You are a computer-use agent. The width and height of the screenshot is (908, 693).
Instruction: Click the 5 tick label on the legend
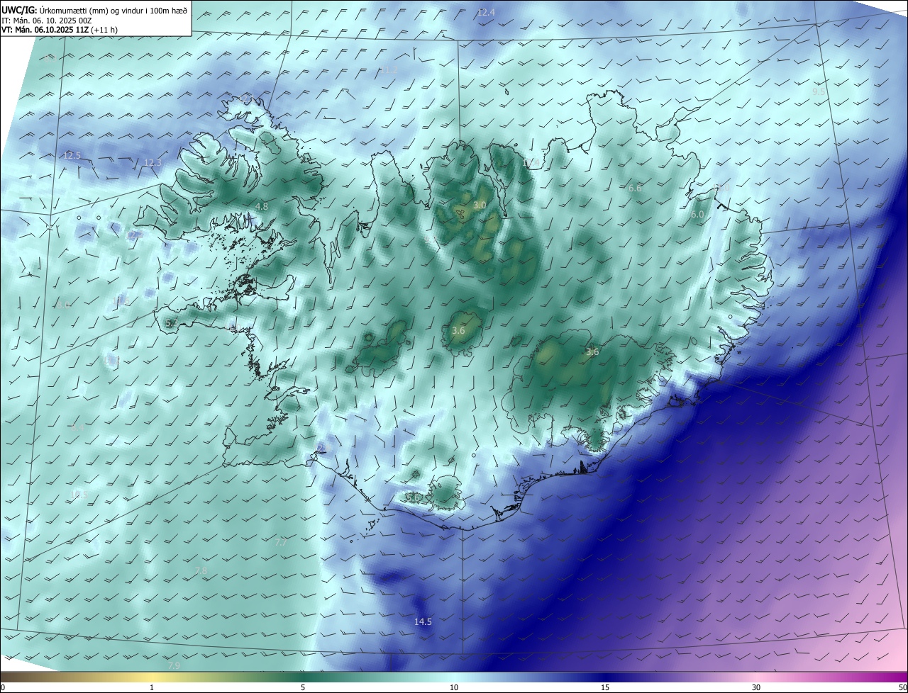pyautogui.click(x=303, y=687)
